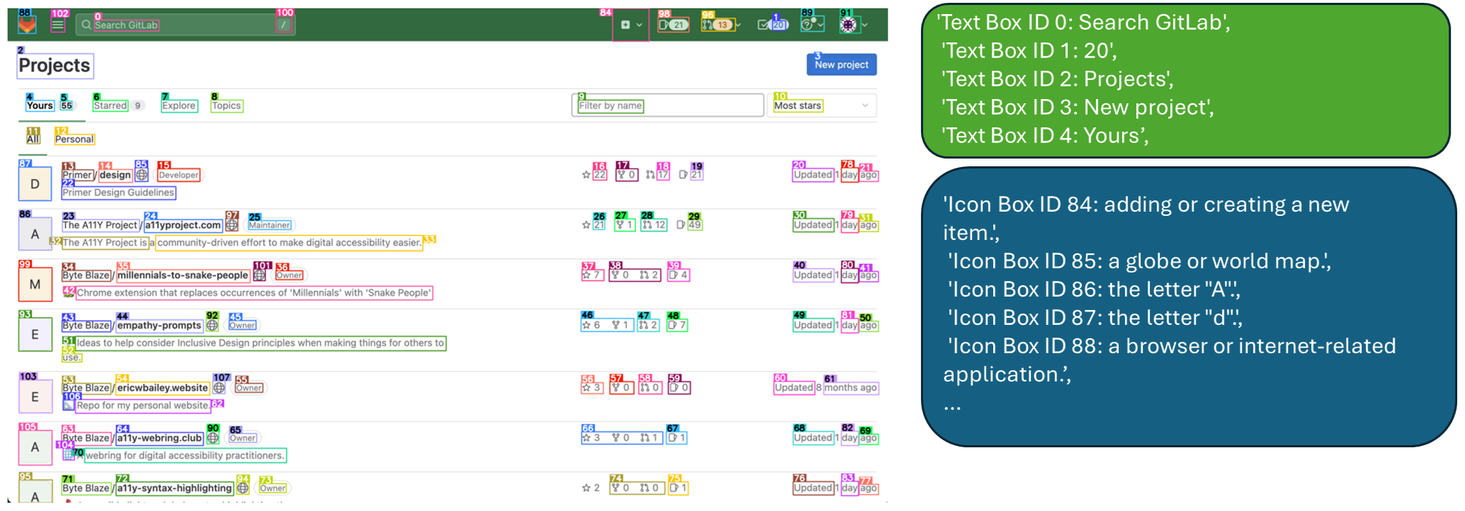Select the Personal projects filter tab
1465x511 pixels.
pyautogui.click(x=74, y=139)
